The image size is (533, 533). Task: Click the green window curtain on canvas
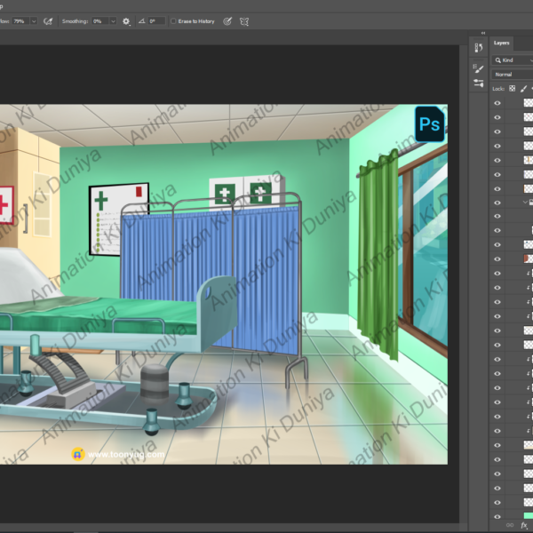(x=378, y=255)
